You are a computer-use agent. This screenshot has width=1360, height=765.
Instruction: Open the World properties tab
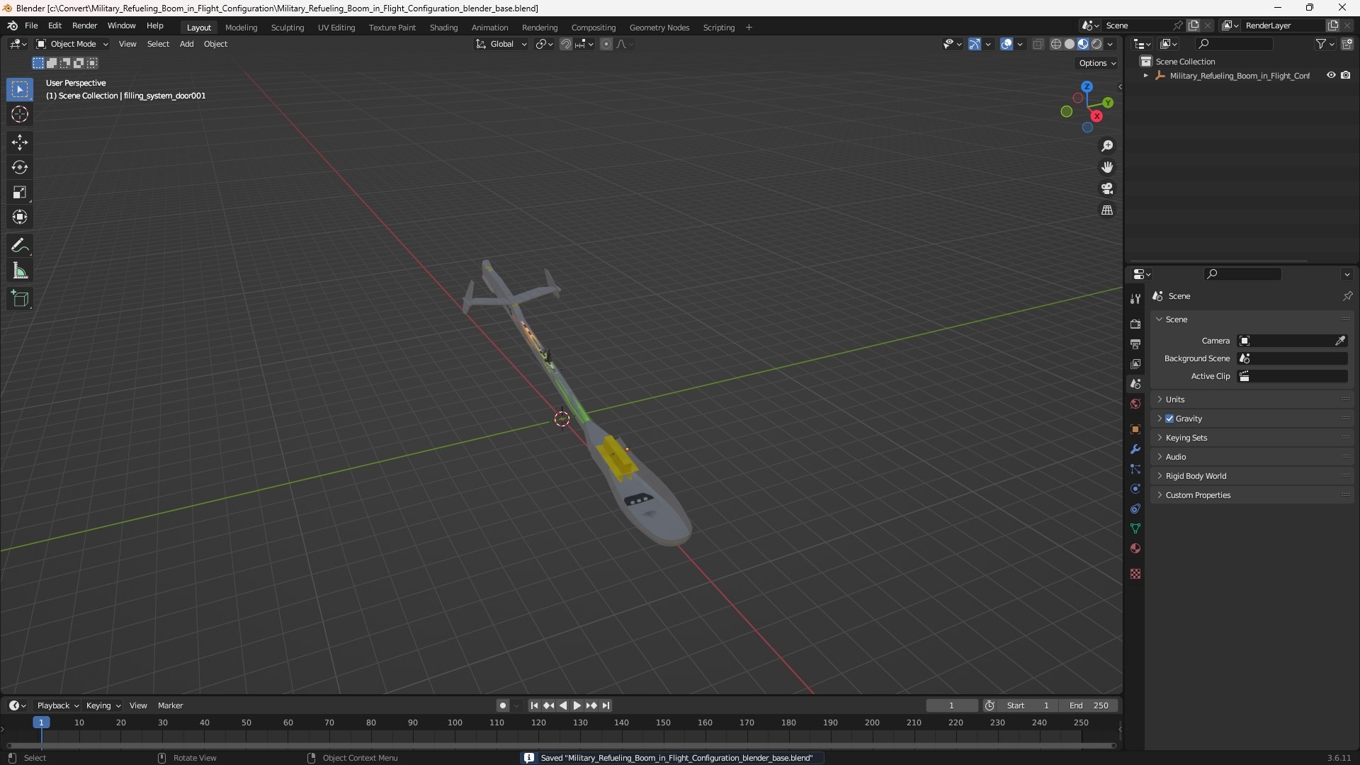(1135, 404)
